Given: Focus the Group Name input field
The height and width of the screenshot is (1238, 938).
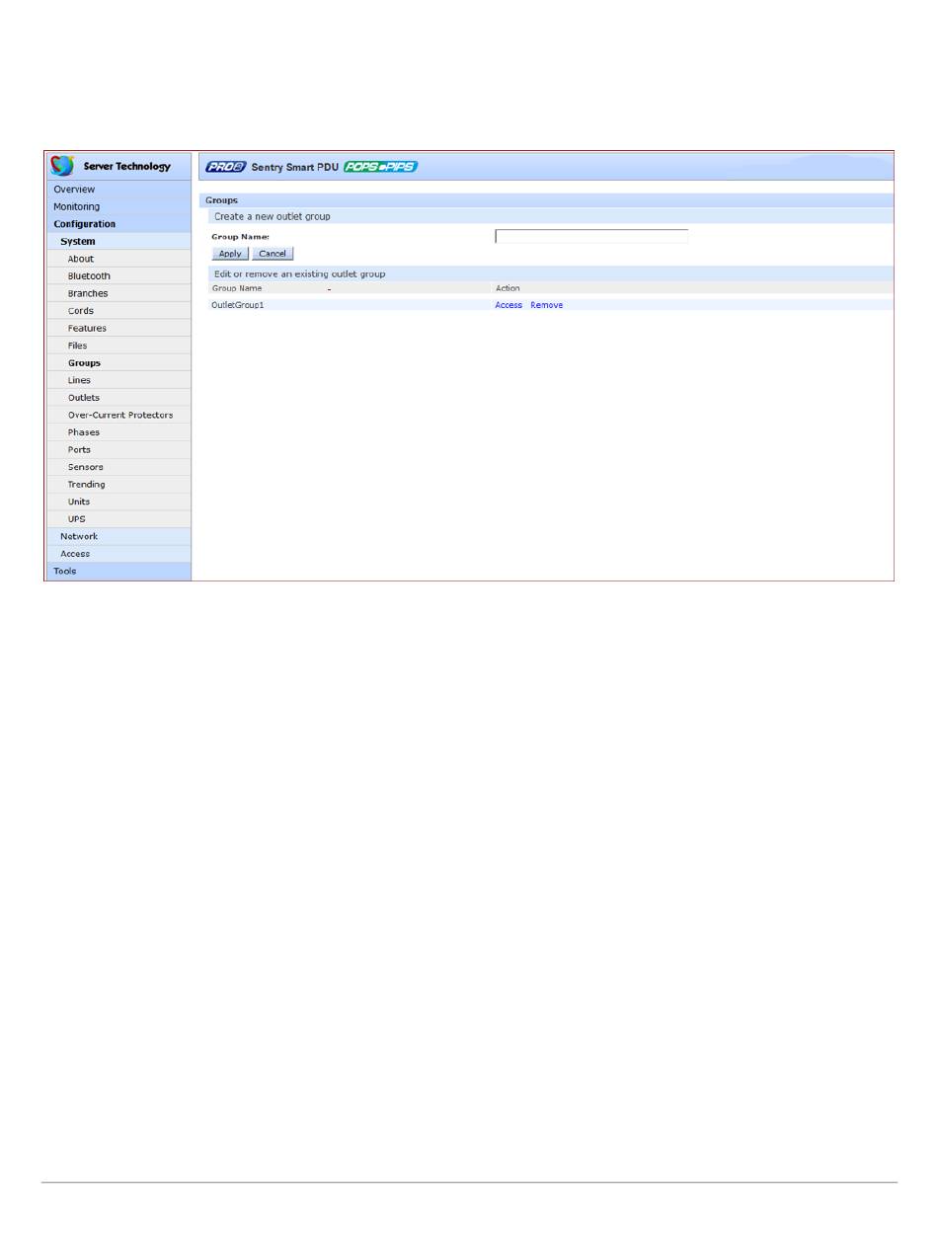Looking at the screenshot, I should point(591,237).
